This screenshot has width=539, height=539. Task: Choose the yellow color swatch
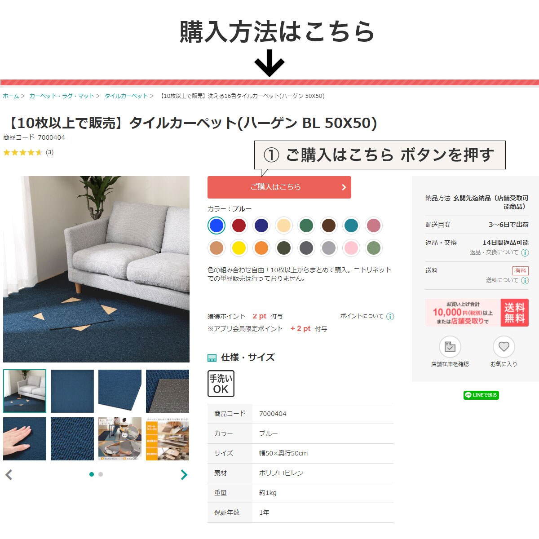tap(239, 248)
